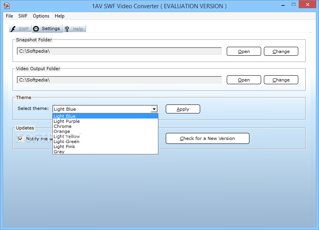
Task: Apply the selected theme
Action: point(183,109)
